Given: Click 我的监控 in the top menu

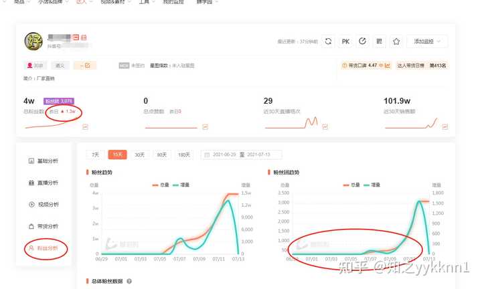Looking at the screenshot, I should pyautogui.click(x=173, y=2).
